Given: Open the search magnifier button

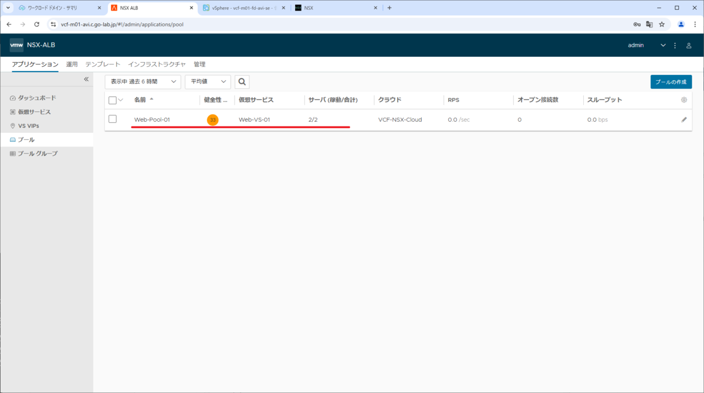Looking at the screenshot, I should (x=242, y=82).
